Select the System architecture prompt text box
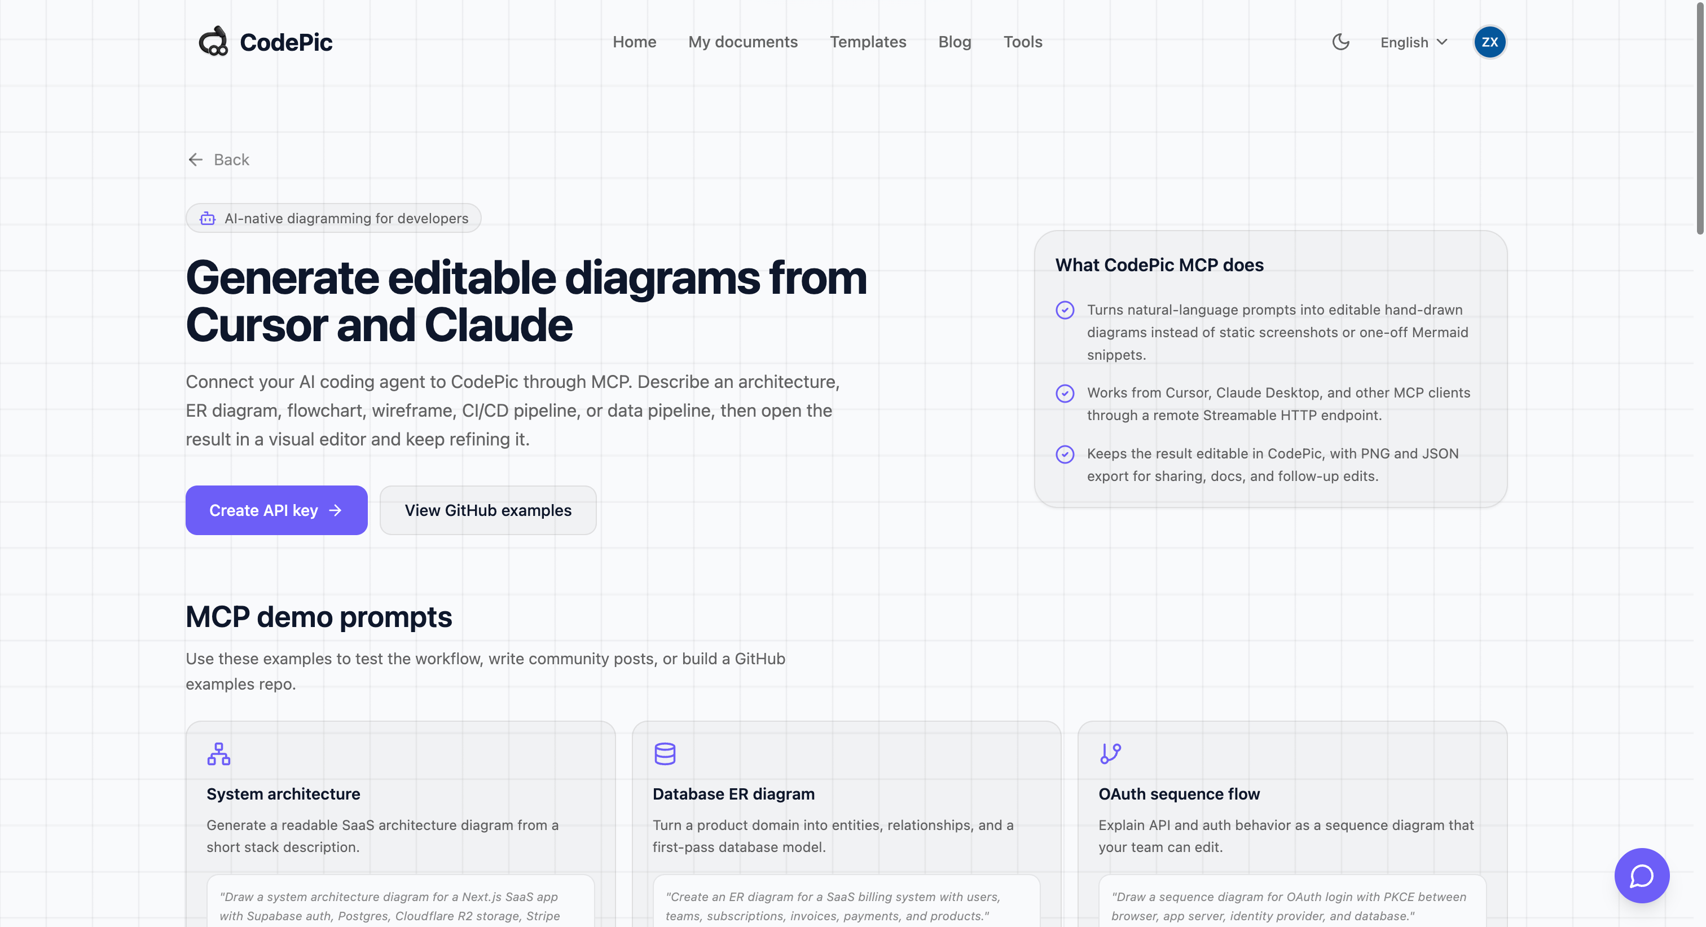The width and height of the screenshot is (1706, 927). [401, 900]
